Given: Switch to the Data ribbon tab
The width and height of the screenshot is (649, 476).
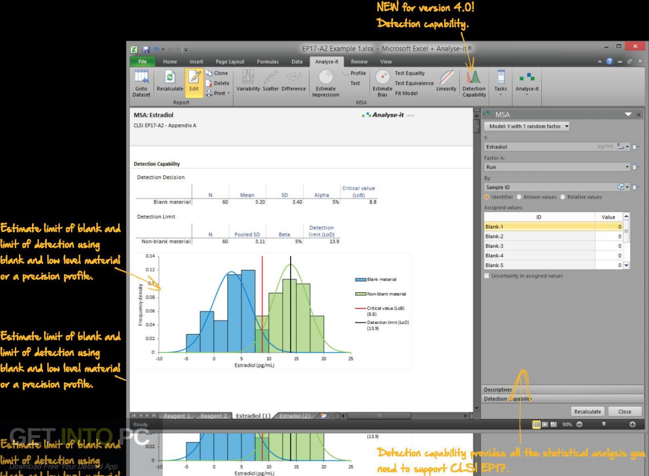Looking at the screenshot, I should (297, 61).
